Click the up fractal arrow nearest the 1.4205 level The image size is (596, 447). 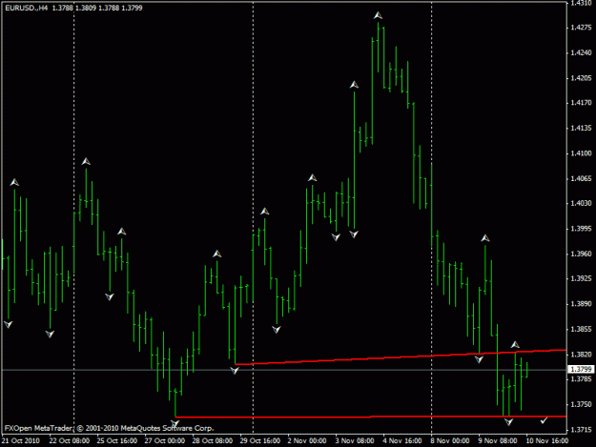click(354, 85)
